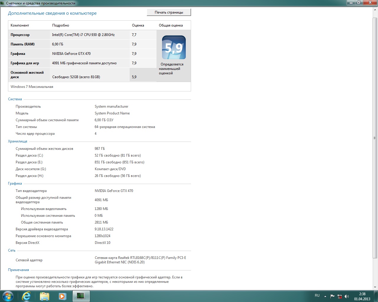The image size is (378, 302).
Task: Click Свободно: 52GB (всего: 81GB) text
Action: click(x=76, y=77)
